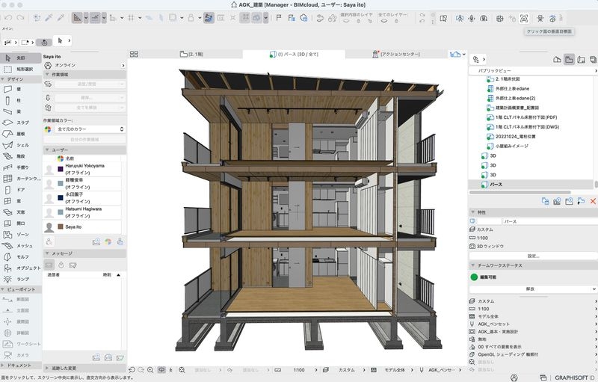Screen dimensions: 598x382
Task: Zoom in with magnifier icon in bottom bar
Action: pos(150,370)
